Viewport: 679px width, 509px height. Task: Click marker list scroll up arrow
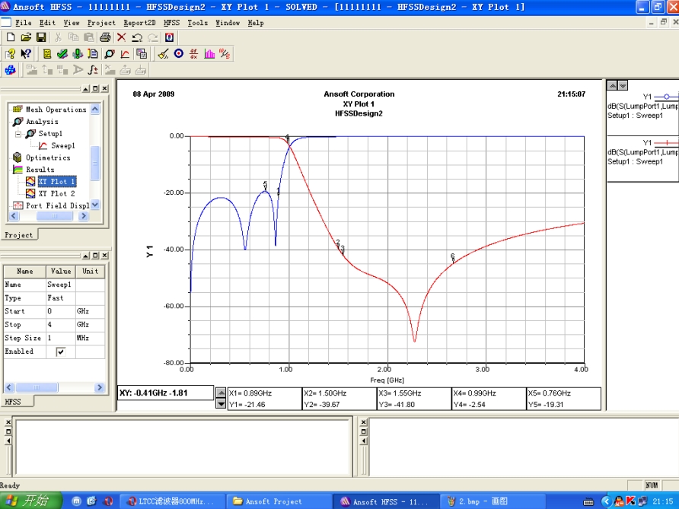(221, 393)
